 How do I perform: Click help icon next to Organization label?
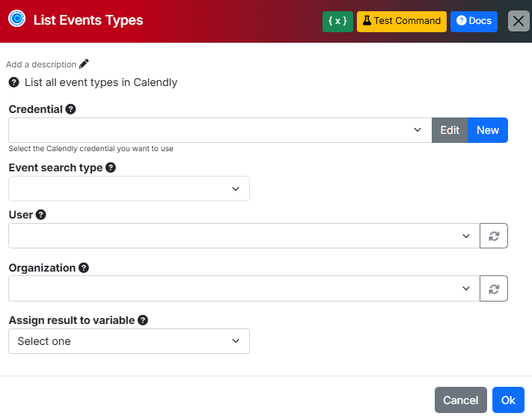coord(84,268)
